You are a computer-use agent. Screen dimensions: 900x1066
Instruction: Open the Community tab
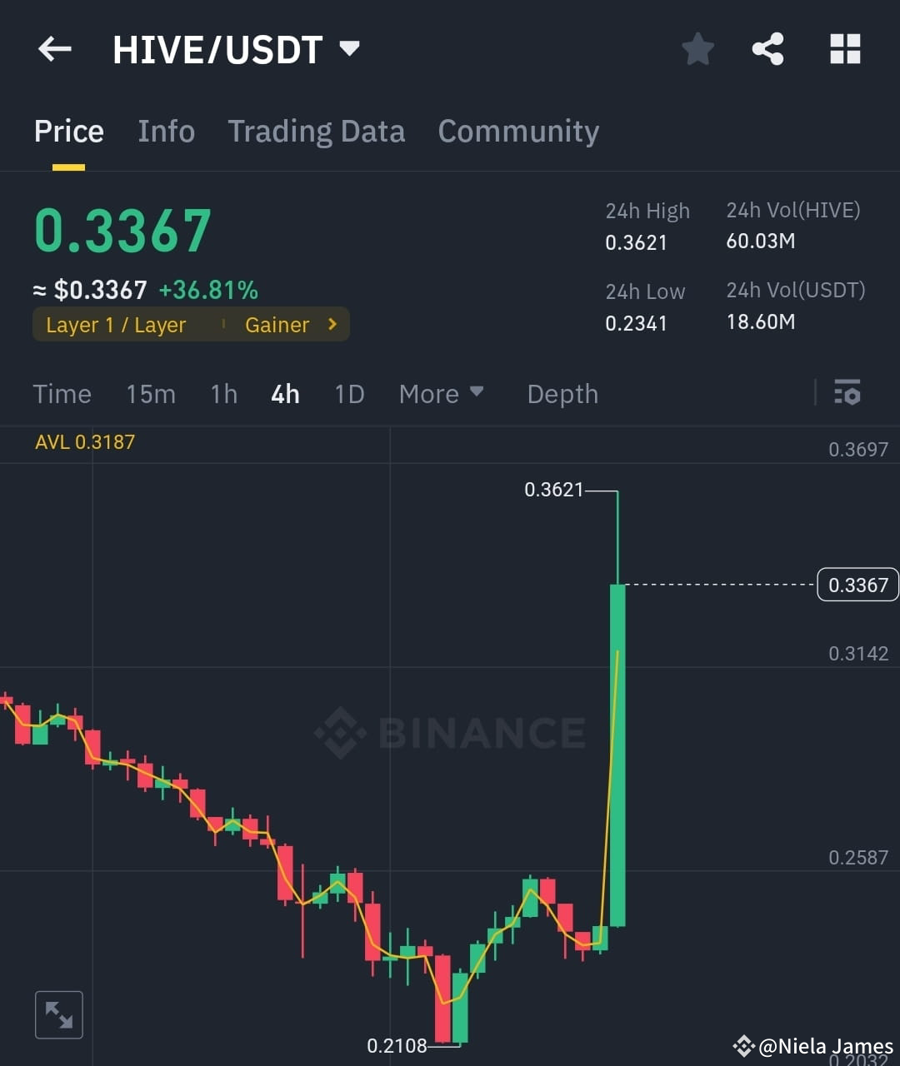518,131
